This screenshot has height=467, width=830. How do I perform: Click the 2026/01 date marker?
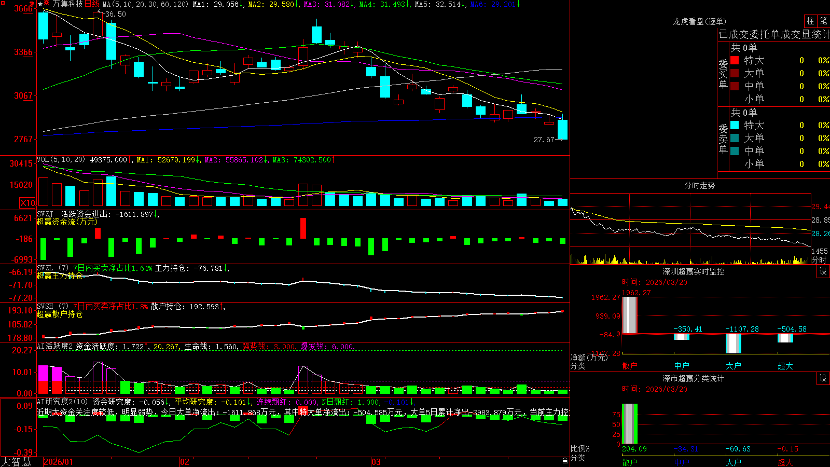[58, 462]
